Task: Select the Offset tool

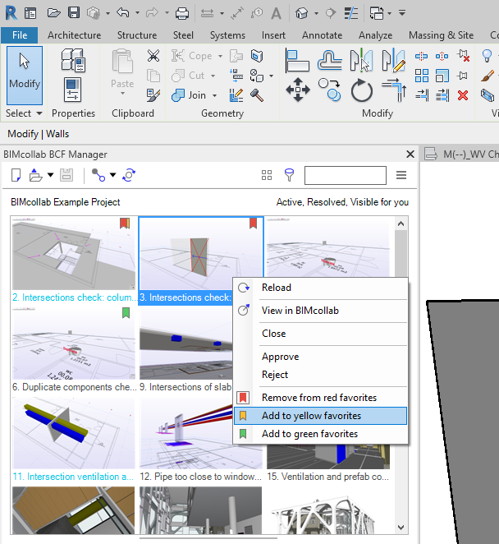Action: 330,61
